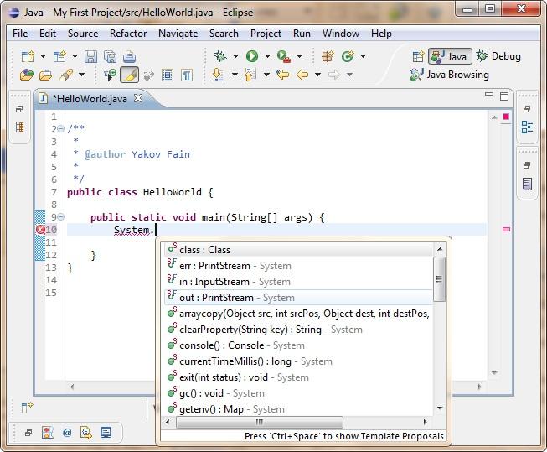
Task: Switch to the Debug perspective
Action: pyautogui.click(x=499, y=56)
